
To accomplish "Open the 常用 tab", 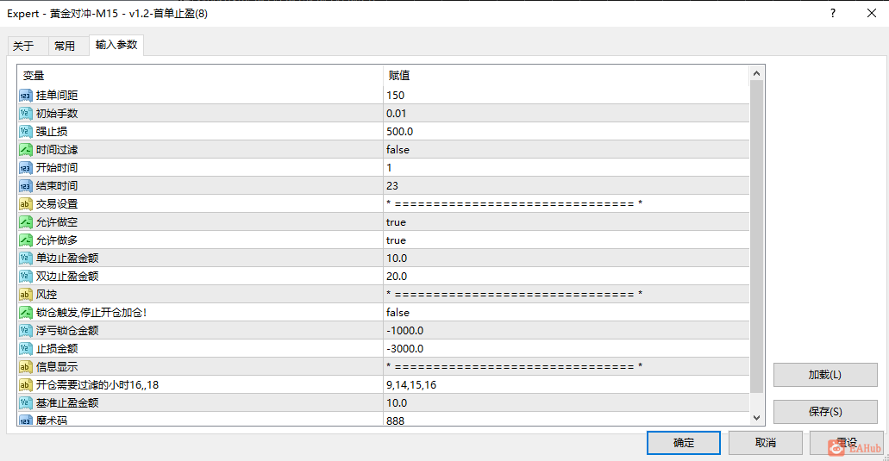I will (65, 46).
